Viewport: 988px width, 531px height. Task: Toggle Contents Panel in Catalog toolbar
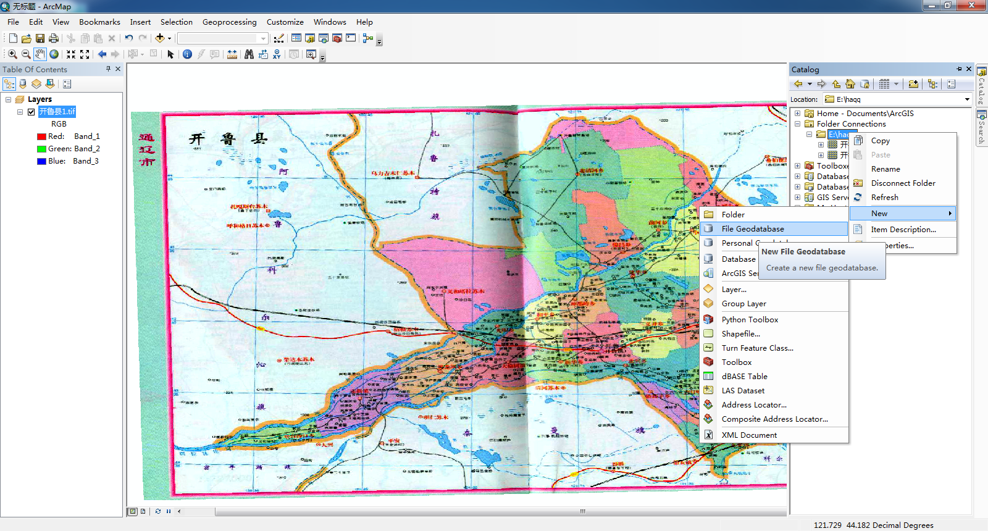pos(932,84)
